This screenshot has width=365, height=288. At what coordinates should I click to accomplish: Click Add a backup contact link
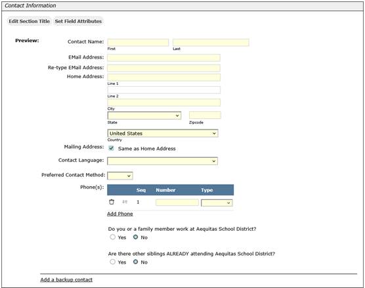coord(66,279)
